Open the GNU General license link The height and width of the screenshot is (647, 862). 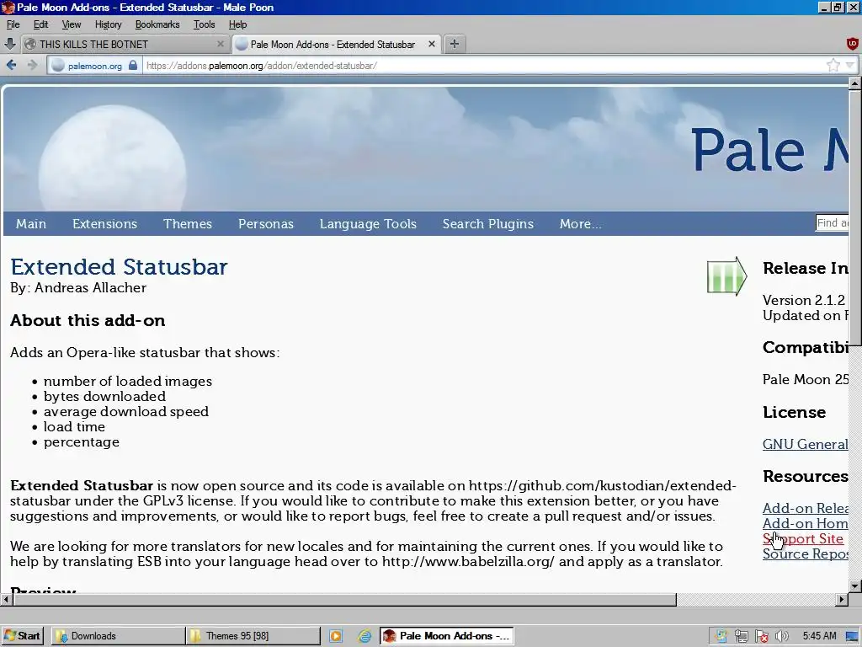pyautogui.click(x=806, y=444)
